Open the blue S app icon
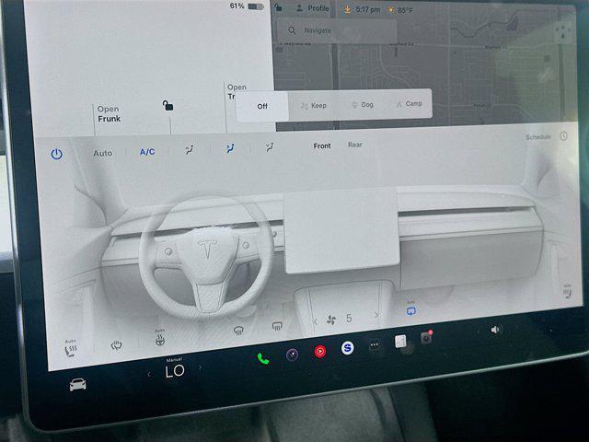Viewport: 589px width, 442px height. point(348,348)
